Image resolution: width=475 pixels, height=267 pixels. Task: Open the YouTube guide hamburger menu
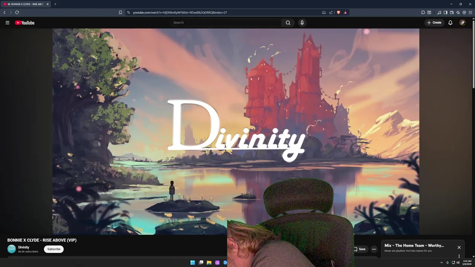pos(7,23)
